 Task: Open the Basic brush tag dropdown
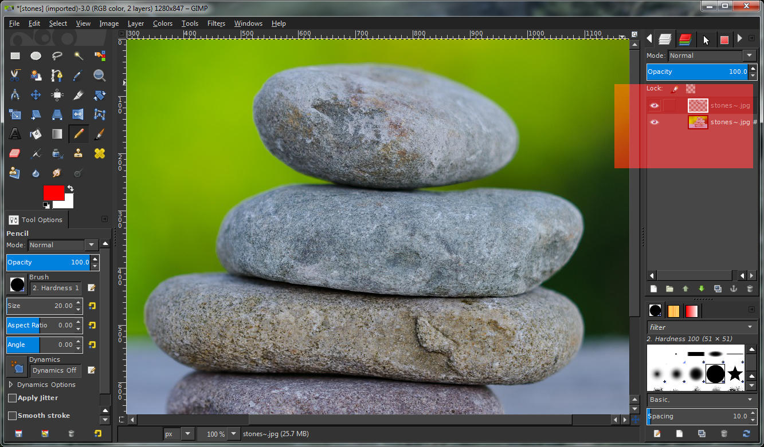pyautogui.click(x=702, y=399)
